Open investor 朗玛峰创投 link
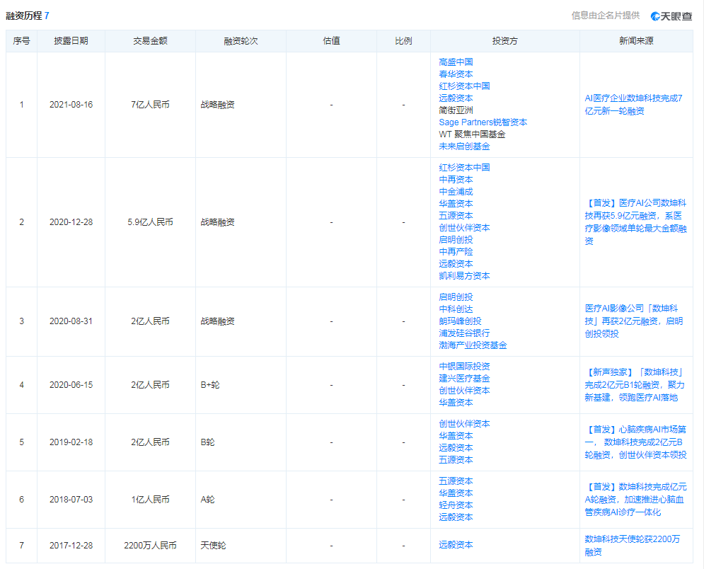This screenshot has width=704, height=569. (460, 321)
